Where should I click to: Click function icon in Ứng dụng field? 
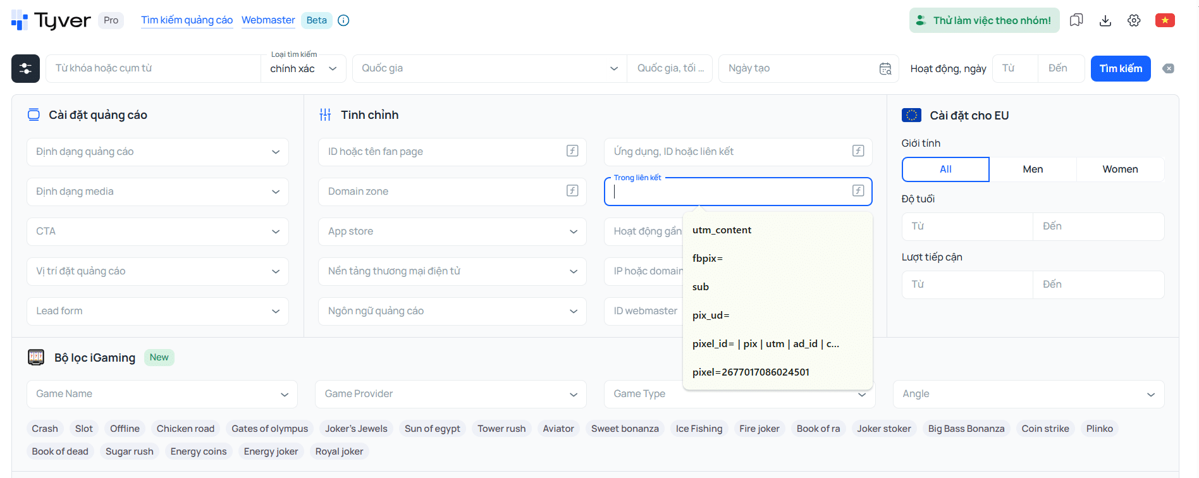point(858,150)
